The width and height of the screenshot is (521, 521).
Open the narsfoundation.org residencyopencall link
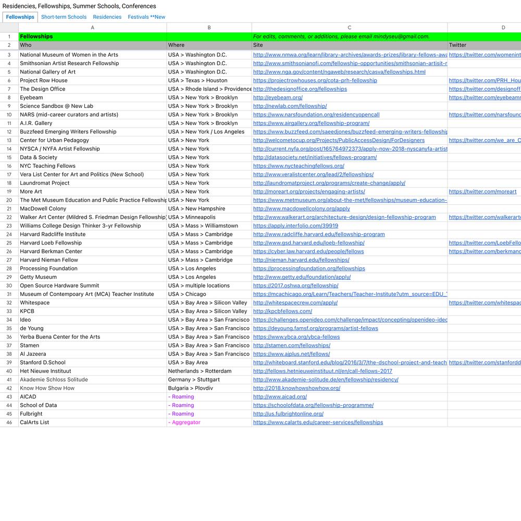[316, 115]
